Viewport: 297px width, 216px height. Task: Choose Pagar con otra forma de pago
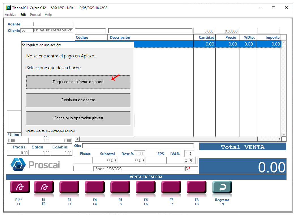pos(78,82)
